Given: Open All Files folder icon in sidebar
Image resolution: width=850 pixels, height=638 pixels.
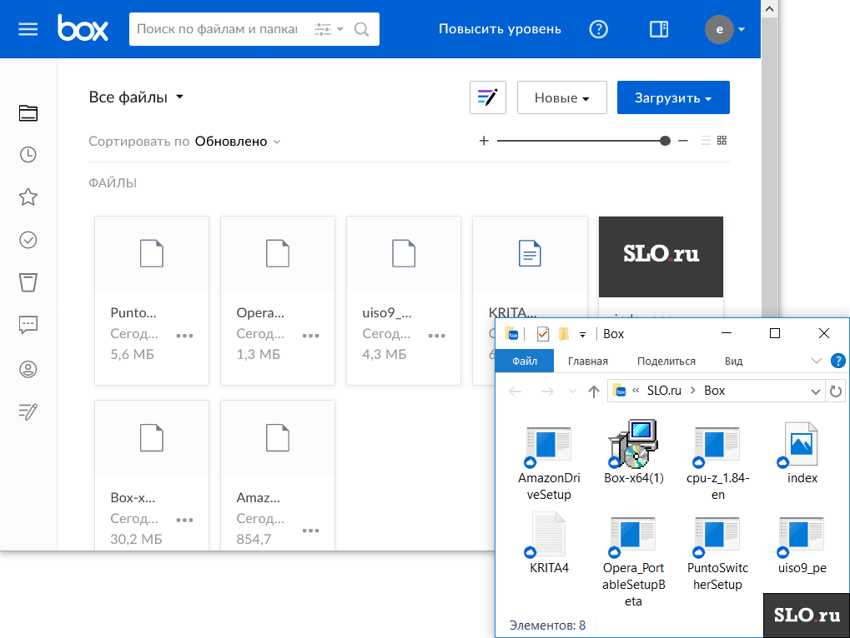Looking at the screenshot, I should point(28,113).
